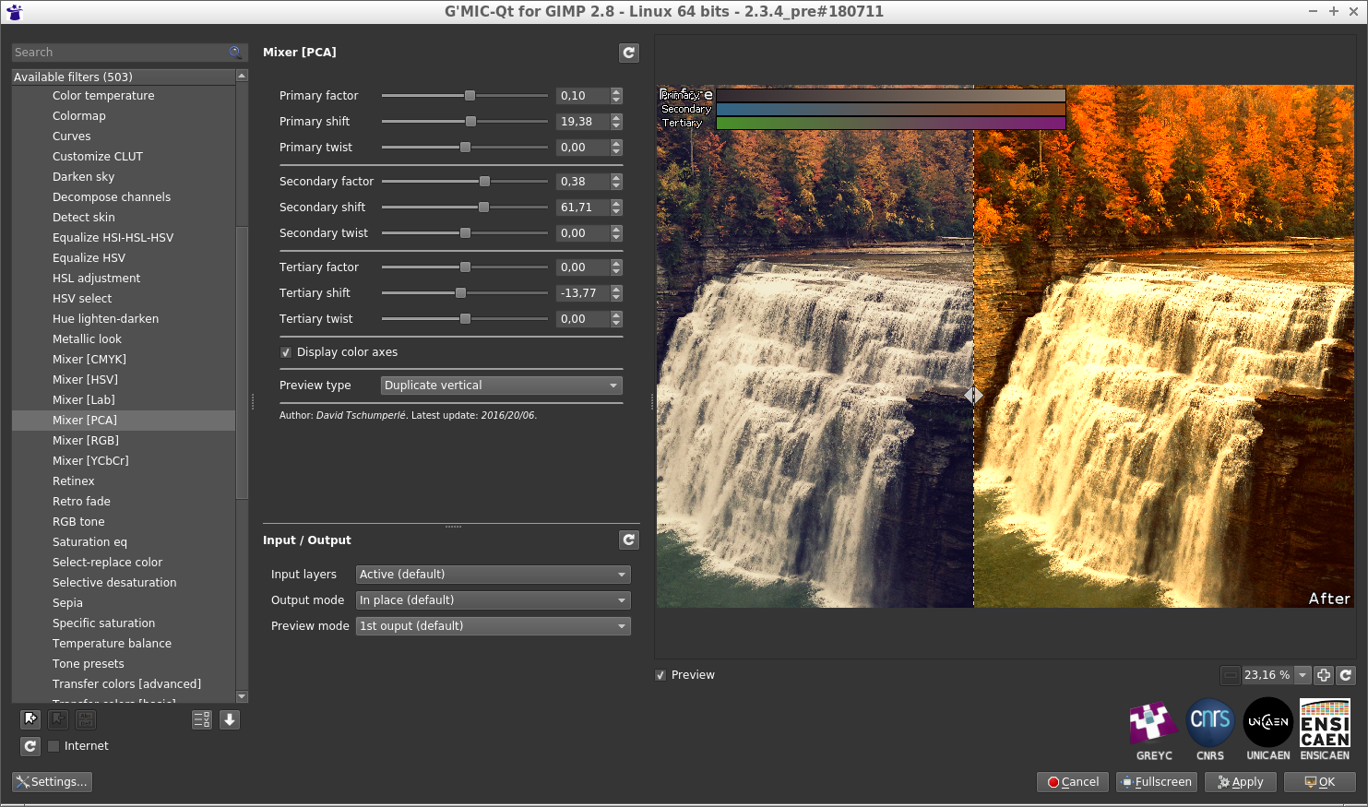Add current filter to favorites
Image resolution: width=1368 pixels, height=807 pixels.
(30, 718)
